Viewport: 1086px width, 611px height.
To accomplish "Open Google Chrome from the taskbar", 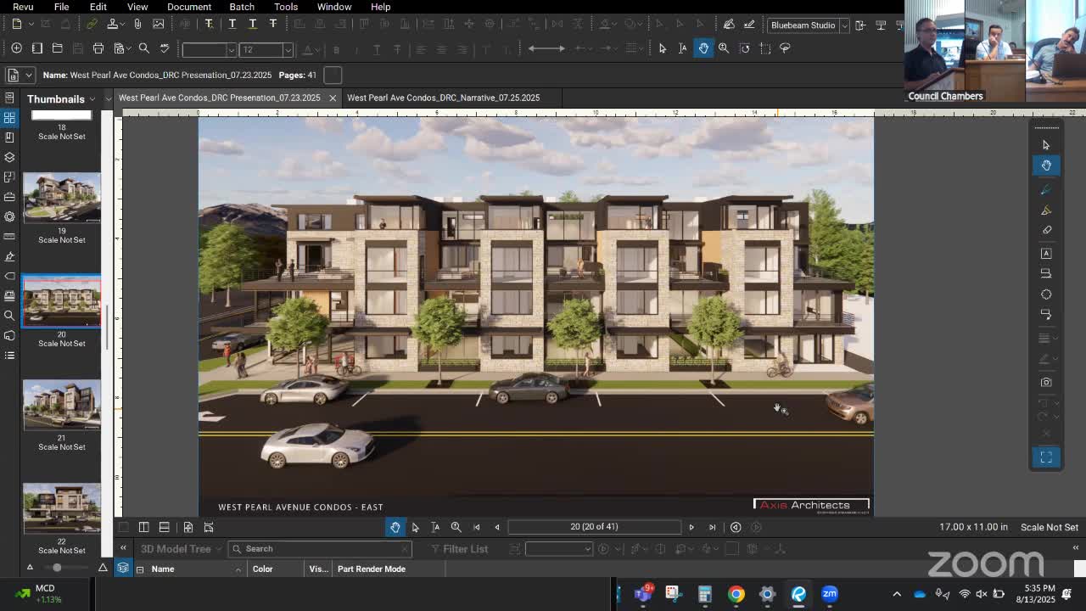I will point(736,594).
